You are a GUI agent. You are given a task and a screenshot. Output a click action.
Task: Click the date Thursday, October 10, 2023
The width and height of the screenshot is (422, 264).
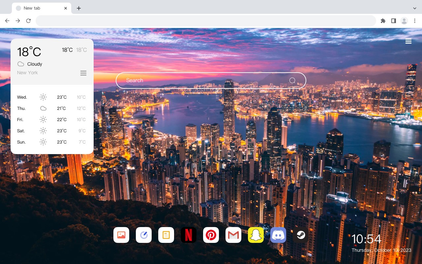click(x=381, y=250)
